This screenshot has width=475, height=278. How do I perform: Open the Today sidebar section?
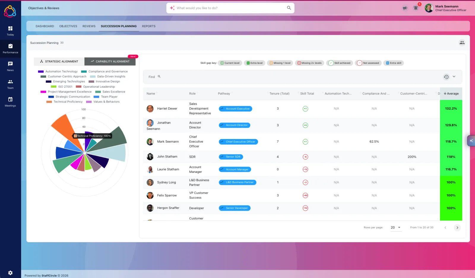pos(10,31)
